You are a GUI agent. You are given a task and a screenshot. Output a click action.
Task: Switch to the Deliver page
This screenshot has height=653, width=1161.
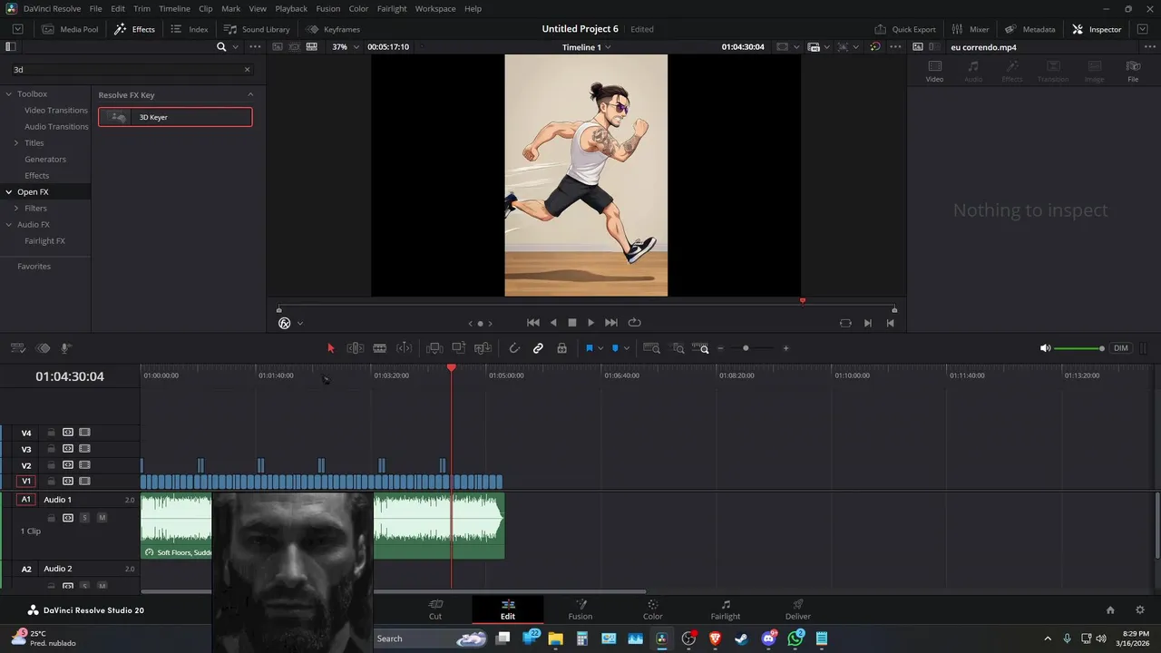pos(798,609)
